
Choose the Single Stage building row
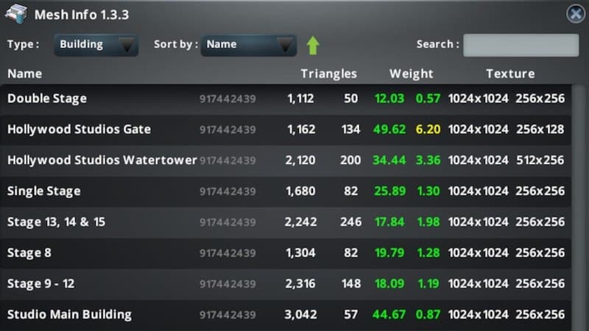(44, 192)
